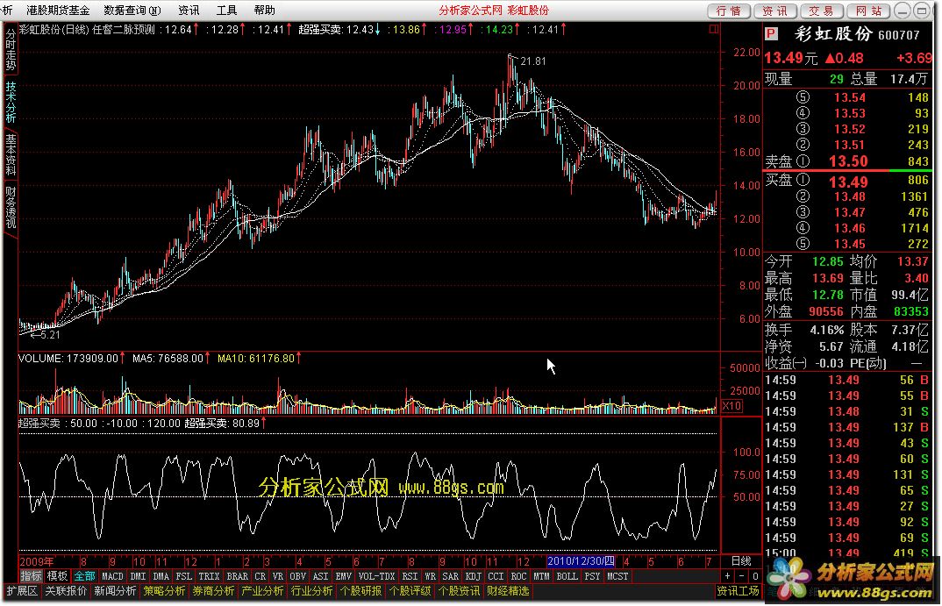Open the 资讯工场 tab at bottom right
The image size is (942, 606).
pos(738,591)
